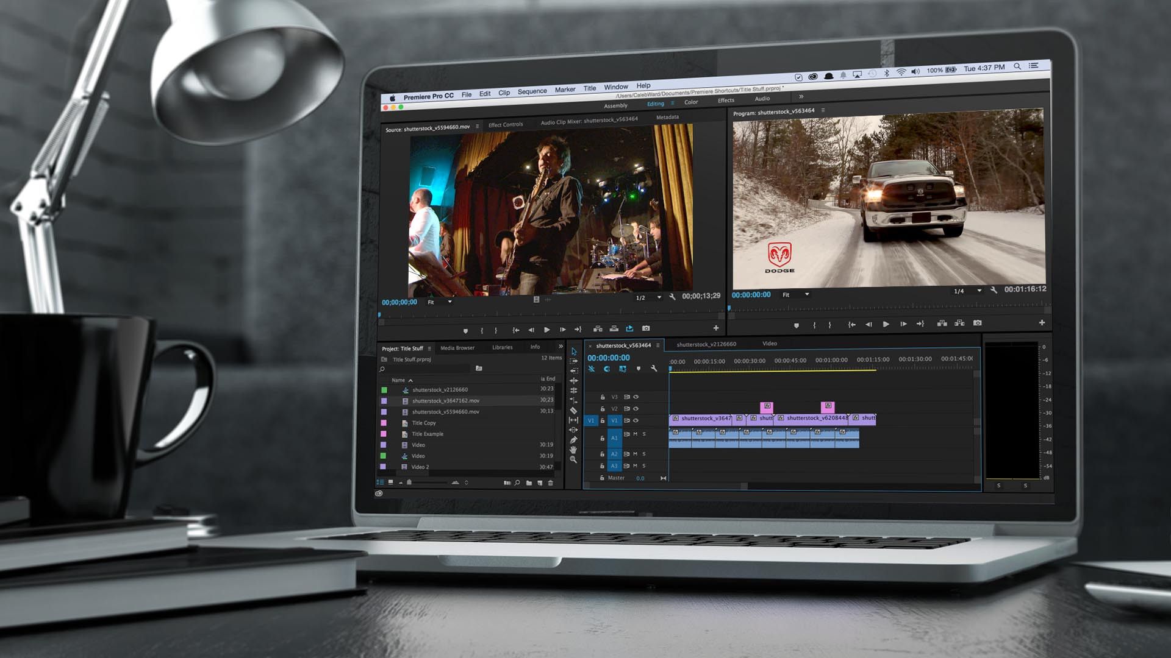Mute audio track A1 with the M button

(x=636, y=434)
